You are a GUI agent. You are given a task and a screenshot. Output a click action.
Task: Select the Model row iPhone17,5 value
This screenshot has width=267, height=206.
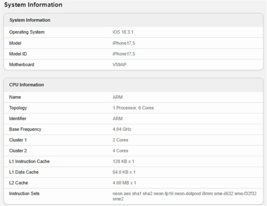pos(124,43)
